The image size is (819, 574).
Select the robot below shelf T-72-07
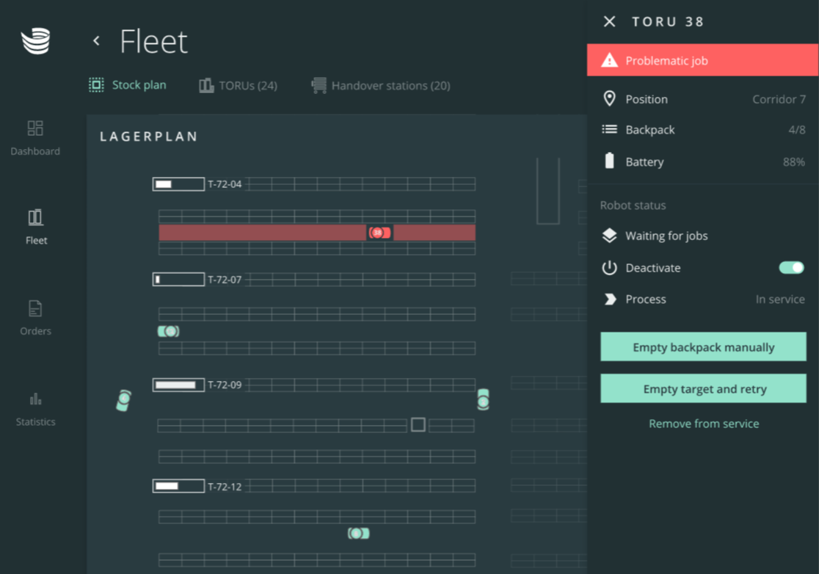click(x=169, y=332)
